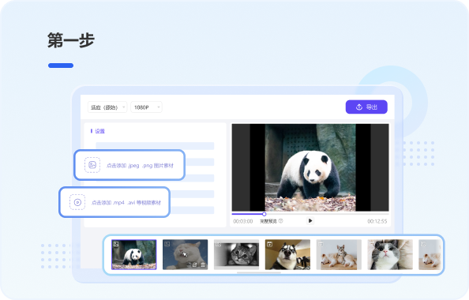The height and width of the screenshot is (300, 469).
Task: Click the horizontal scrollbar under the thumbnail strip
Action: click(x=259, y=272)
